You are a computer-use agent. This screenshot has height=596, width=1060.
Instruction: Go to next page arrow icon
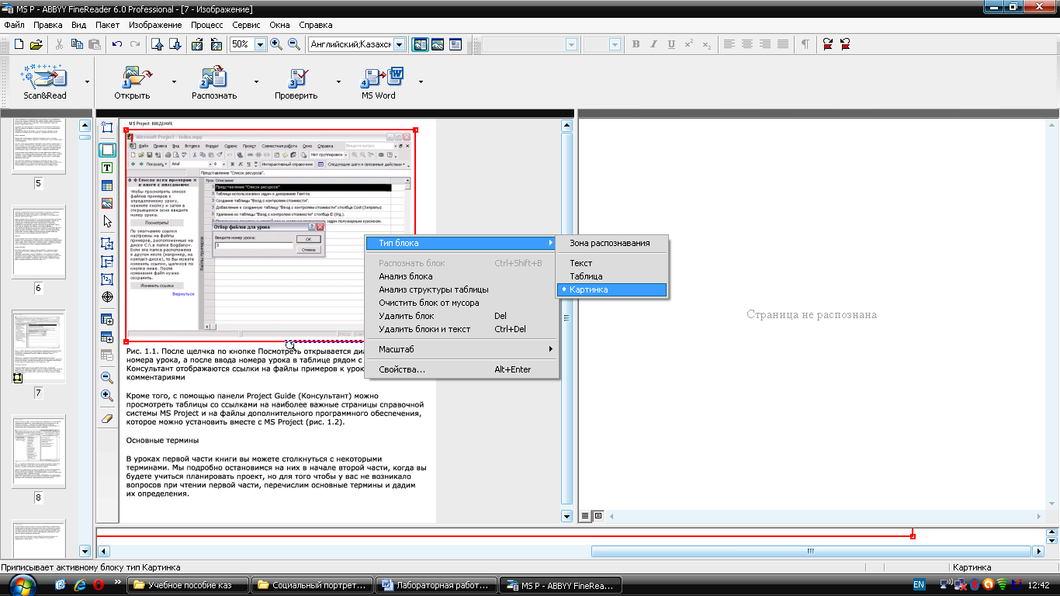(x=175, y=44)
